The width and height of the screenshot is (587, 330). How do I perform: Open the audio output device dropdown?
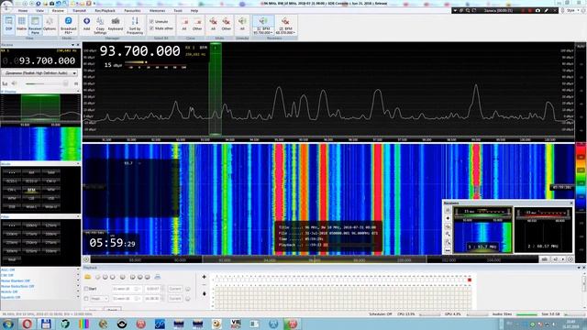point(40,73)
